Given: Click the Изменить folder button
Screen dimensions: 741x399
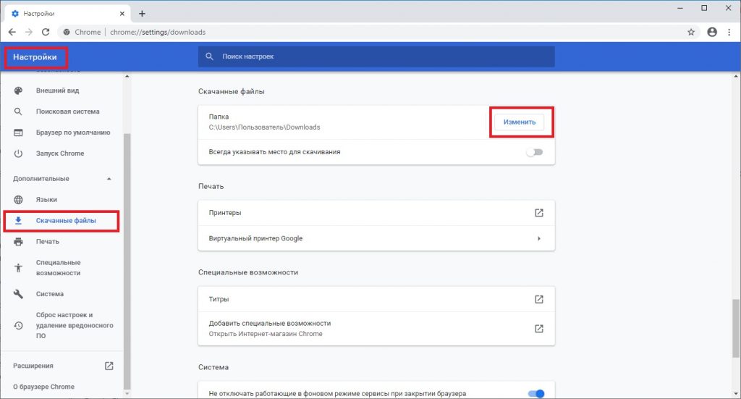Looking at the screenshot, I should (x=520, y=122).
